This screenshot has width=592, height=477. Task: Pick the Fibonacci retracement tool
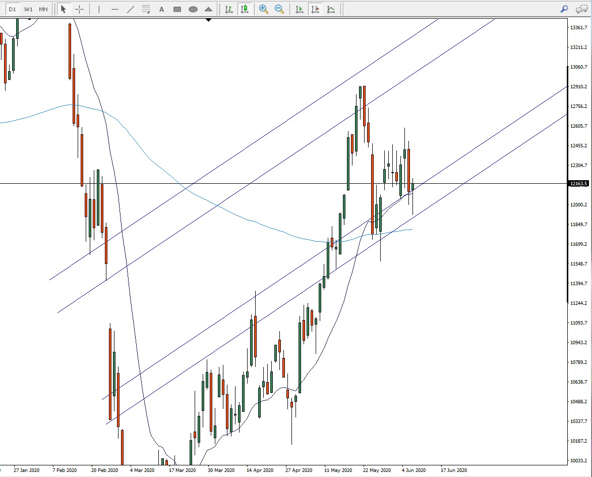tap(146, 9)
